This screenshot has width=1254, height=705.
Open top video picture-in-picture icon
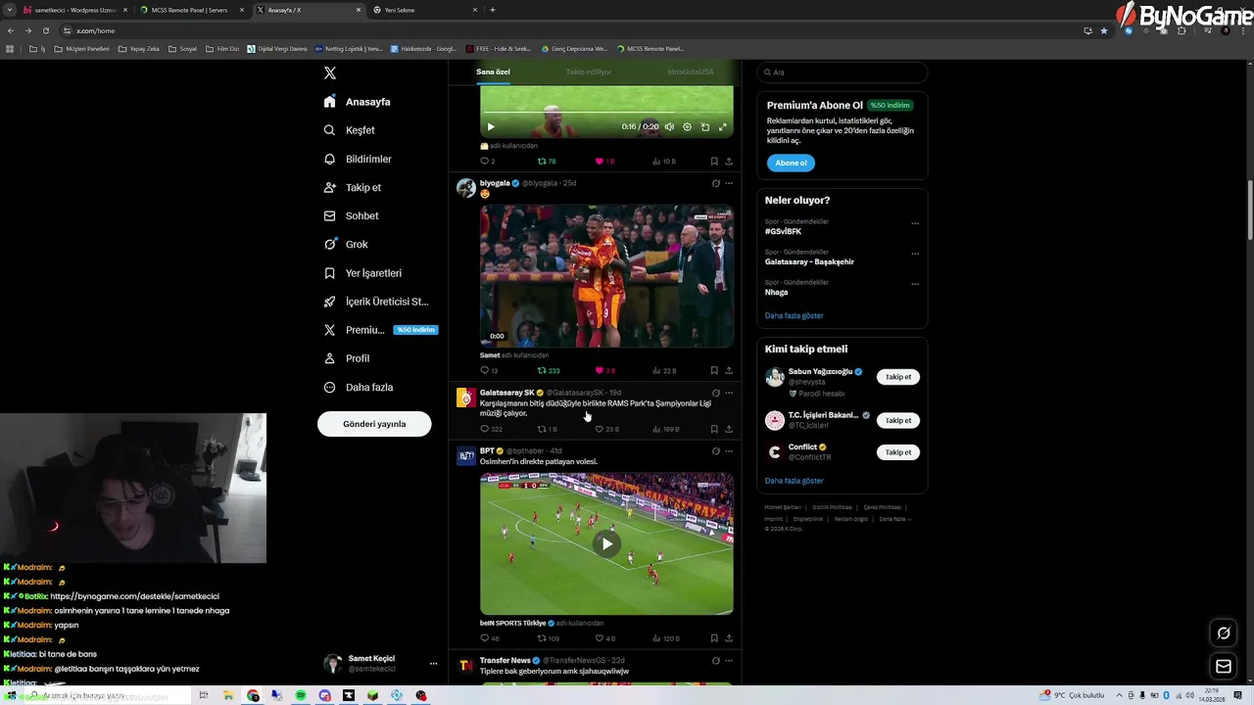pos(704,126)
